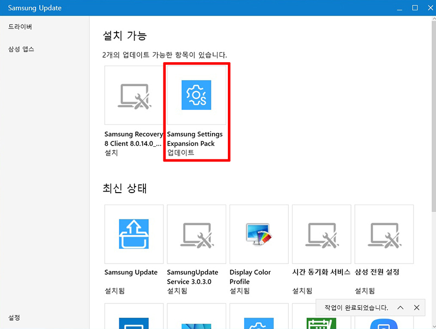Dismiss the 작업이 완료되었습니다 notification
Screen dimensions: 436x329
click(x=416, y=308)
